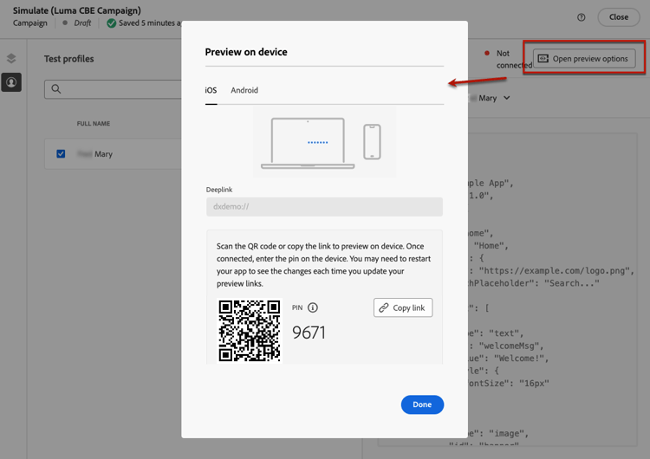Screen dimensions: 650x459
Task: Close the Simulate screen
Action: tap(619, 17)
